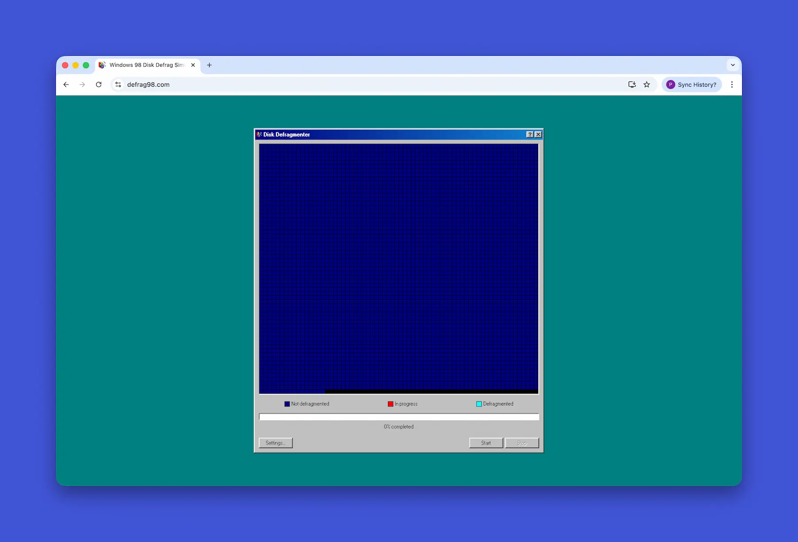Open help via the question mark button
Viewport: 798px width, 542px height.
(530, 134)
